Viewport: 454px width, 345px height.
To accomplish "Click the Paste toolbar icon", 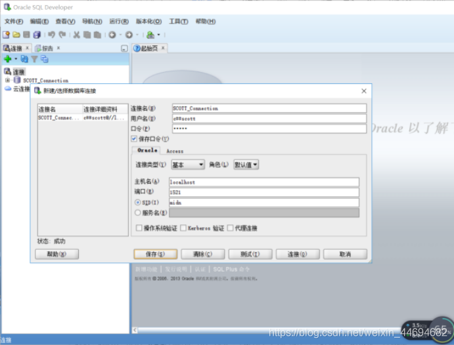I will click(97, 35).
